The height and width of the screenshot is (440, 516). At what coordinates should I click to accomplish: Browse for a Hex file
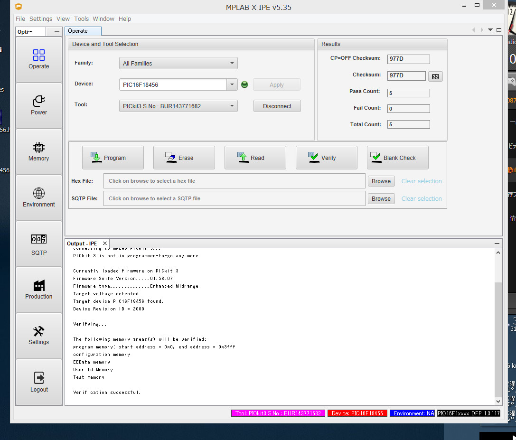pyautogui.click(x=381, y=181)
